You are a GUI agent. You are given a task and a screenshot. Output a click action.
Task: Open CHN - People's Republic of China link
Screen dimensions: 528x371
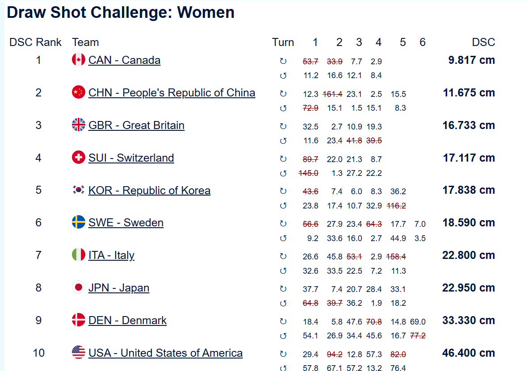click(172, 92)
